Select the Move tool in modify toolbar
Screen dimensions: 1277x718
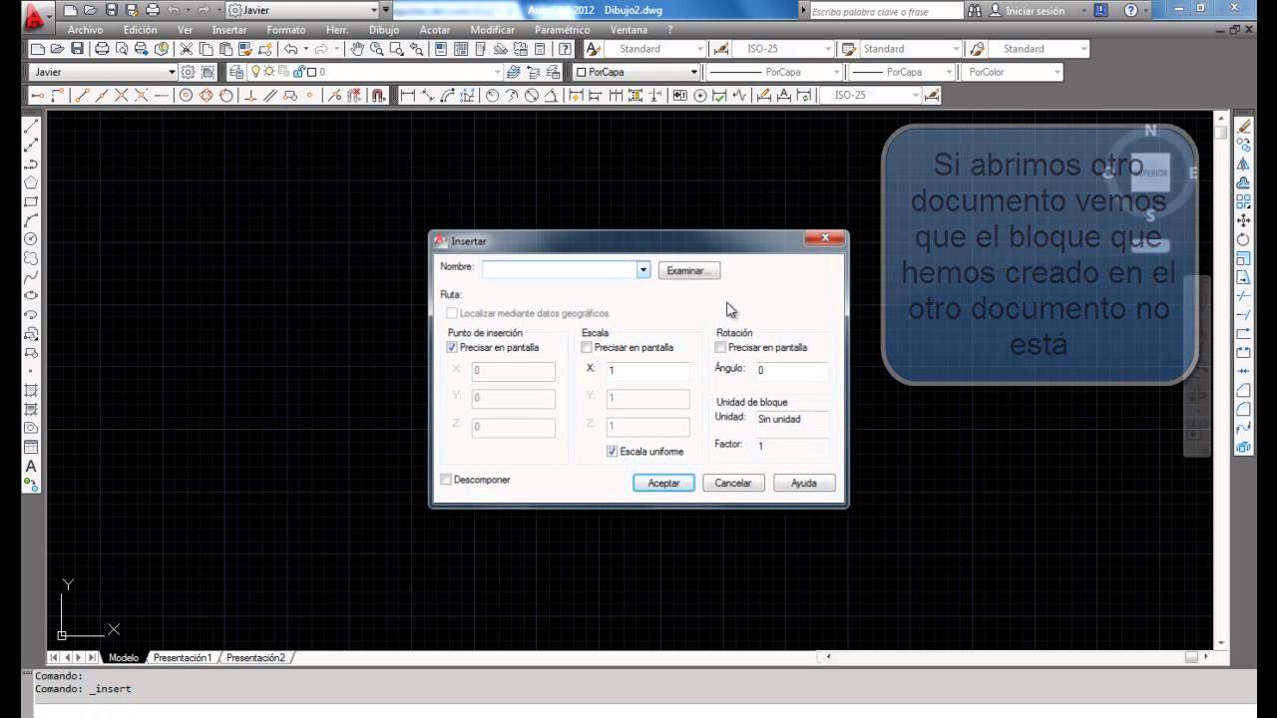[x=1243, y=220]
